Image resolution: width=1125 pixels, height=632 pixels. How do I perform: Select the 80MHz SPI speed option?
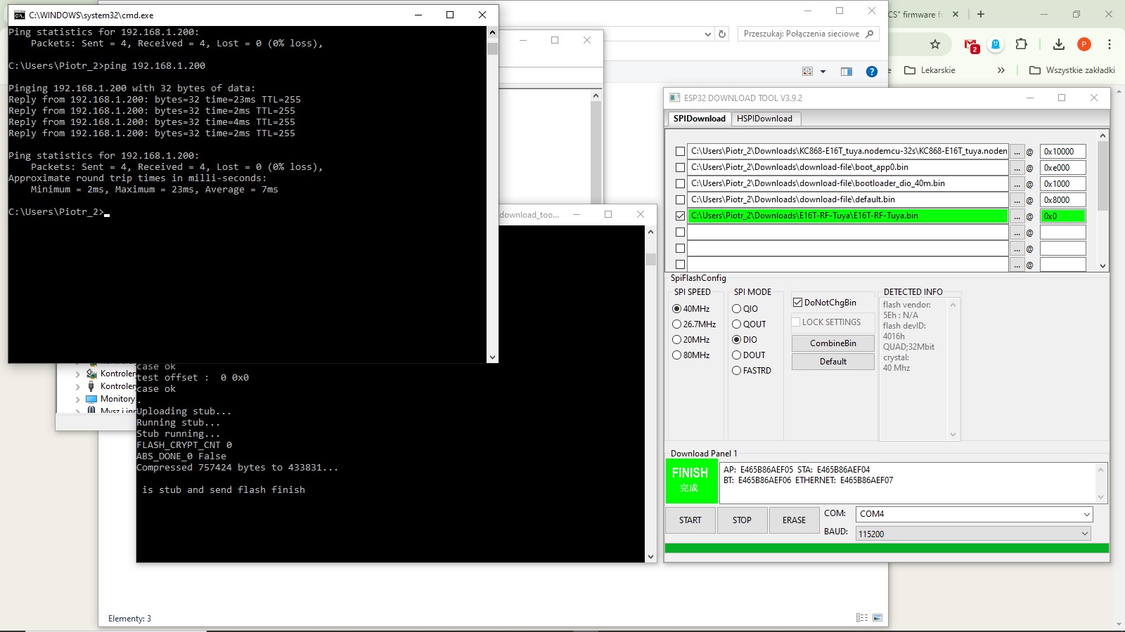(x=677, y=355)
